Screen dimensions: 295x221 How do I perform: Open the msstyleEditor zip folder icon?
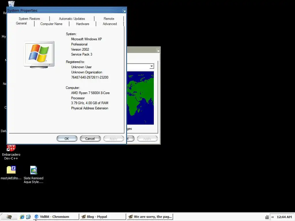(11, 173)
